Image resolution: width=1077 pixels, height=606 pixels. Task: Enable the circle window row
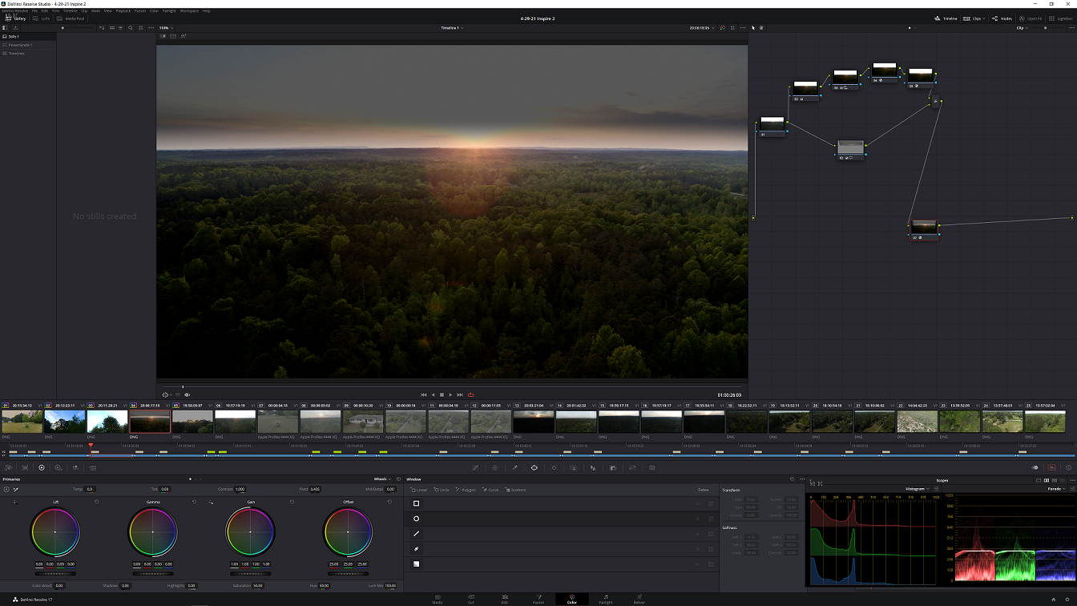pos(416,519)
